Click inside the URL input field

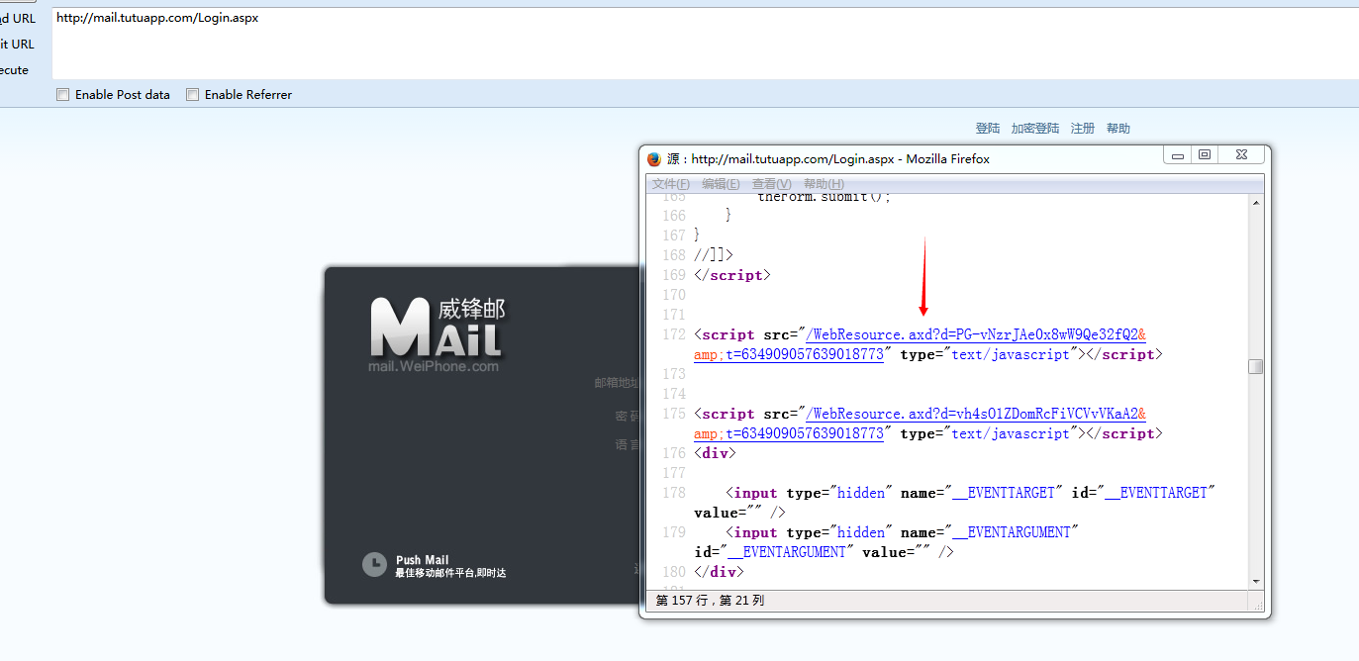click(705, 44)
